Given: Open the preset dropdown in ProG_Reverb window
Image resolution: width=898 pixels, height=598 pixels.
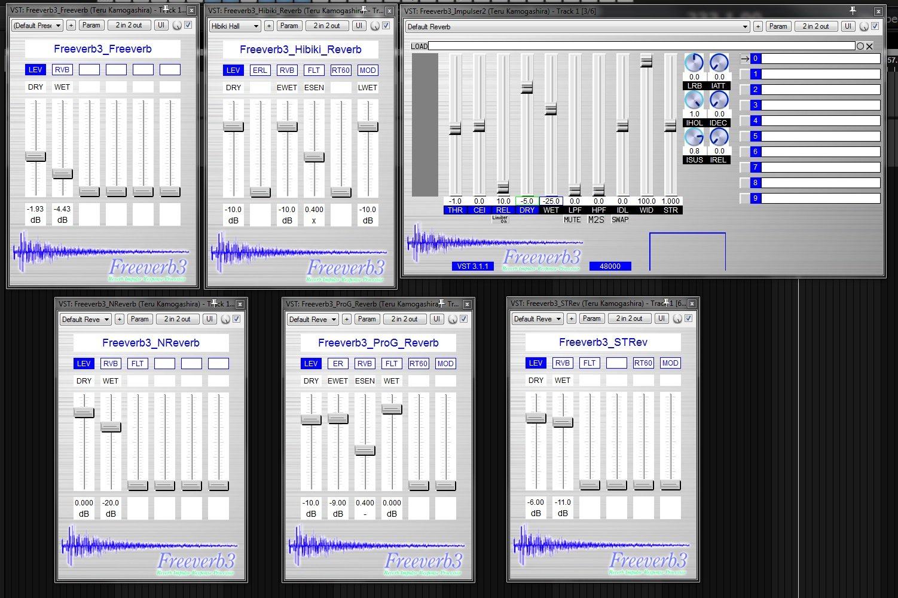Looking at the screenshot, I should pos(313,319).
